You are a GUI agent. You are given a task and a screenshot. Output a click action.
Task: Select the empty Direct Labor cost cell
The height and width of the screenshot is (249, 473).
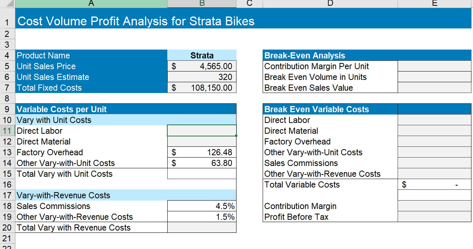pyautogui.click(x=202, y=131)
